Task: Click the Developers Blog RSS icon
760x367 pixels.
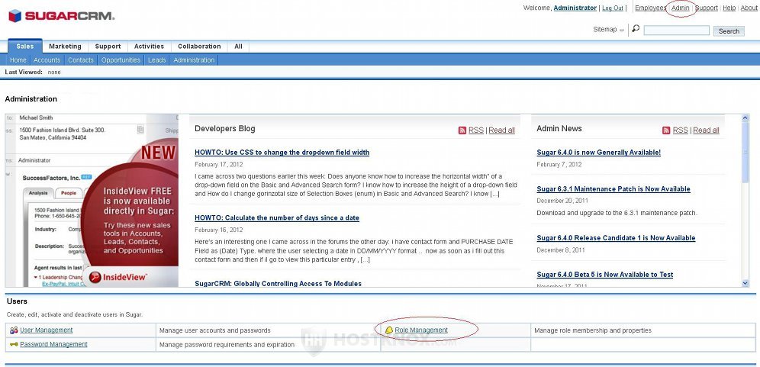Action: tap(462, 130)
